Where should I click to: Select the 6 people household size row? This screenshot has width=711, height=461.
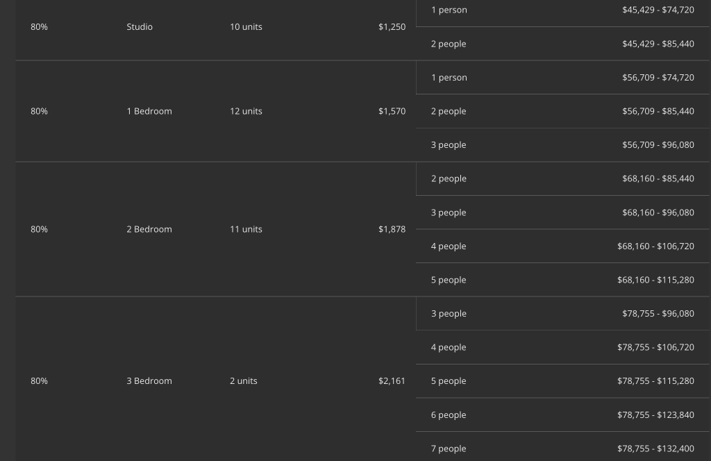pyautogui.click(x=449, y=415)
